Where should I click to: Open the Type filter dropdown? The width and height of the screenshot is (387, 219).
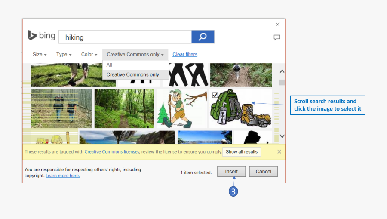(x=64, y=54)
